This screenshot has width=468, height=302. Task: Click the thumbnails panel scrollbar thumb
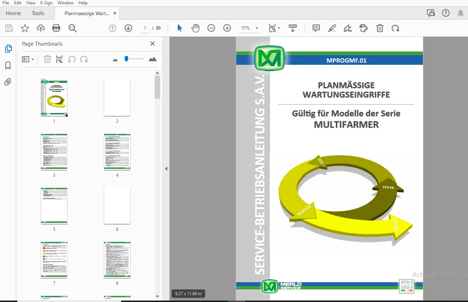pos(157,87)
